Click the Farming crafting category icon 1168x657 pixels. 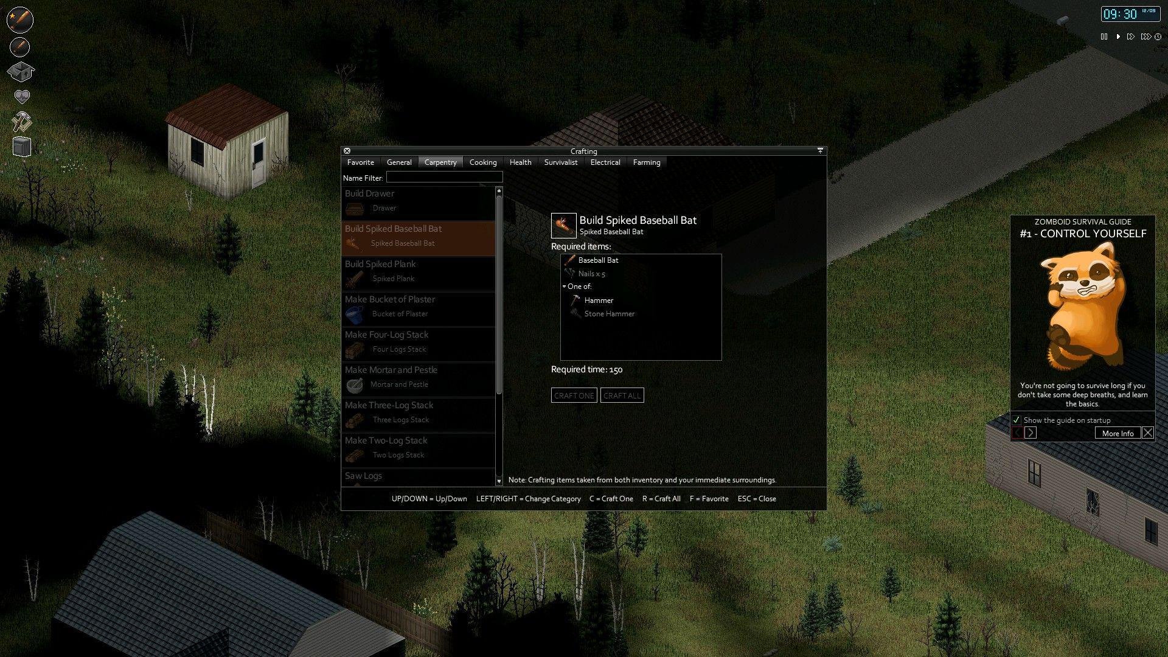click(646, 162)
